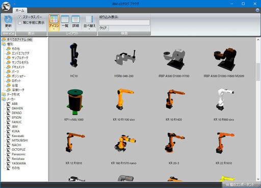Viewport: 261px width, 188px height.
Task: Click the help icon in ribbon corner
Action: (x=257, y=10)
